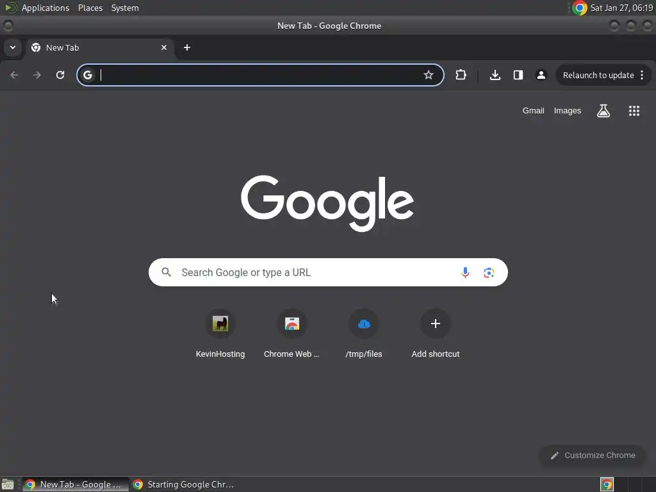
Task: Open the Downloads icon in toolbar
Action: tap(495, 75)
